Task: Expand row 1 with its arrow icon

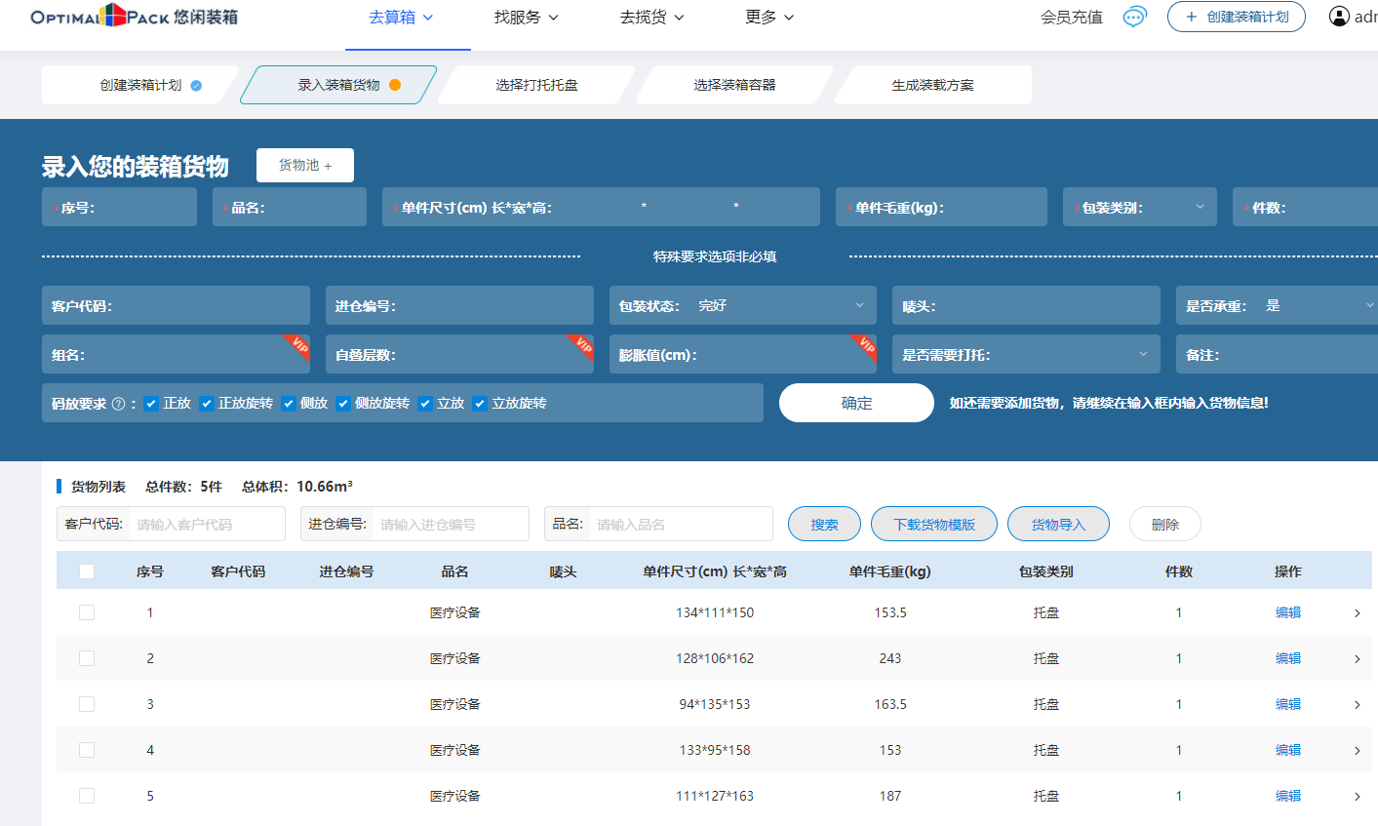Action: click(1357, 613)
